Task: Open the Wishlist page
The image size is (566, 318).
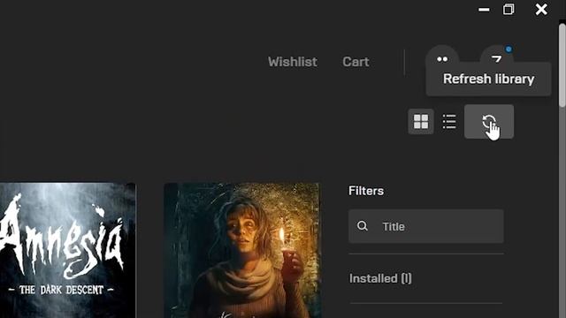Action: (x=293, y=62)
